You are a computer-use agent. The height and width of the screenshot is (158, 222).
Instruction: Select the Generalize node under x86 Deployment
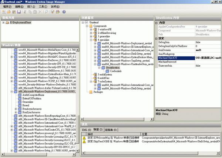point(28,102)
